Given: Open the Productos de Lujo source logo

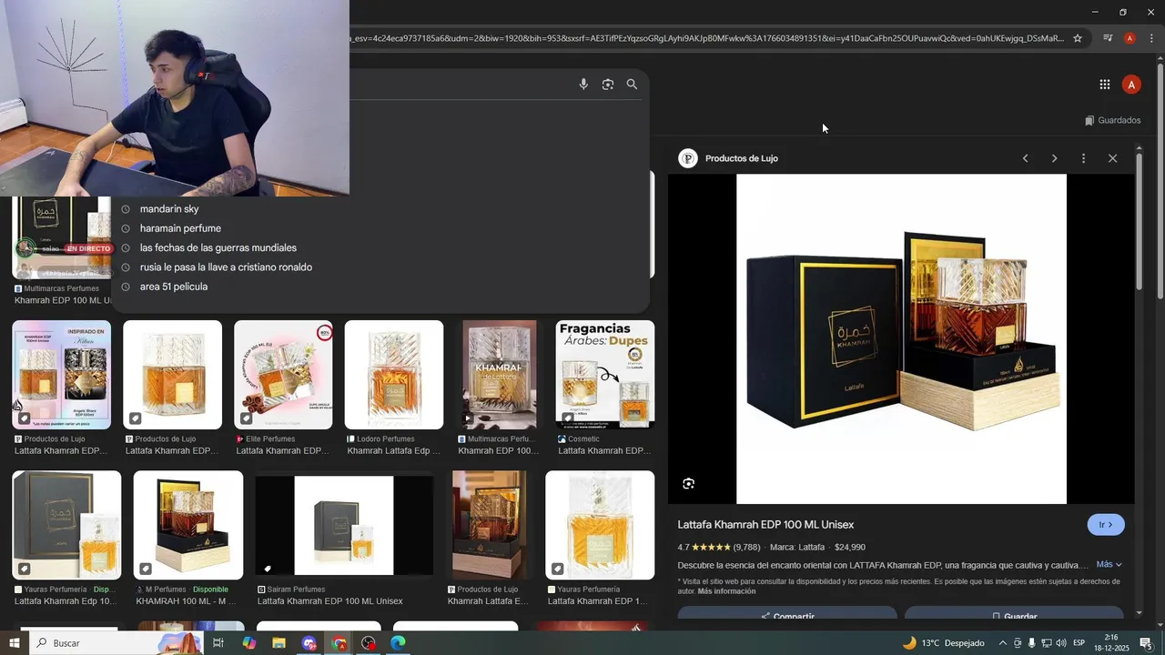Looking at the screenshot, I should point(688,158).
